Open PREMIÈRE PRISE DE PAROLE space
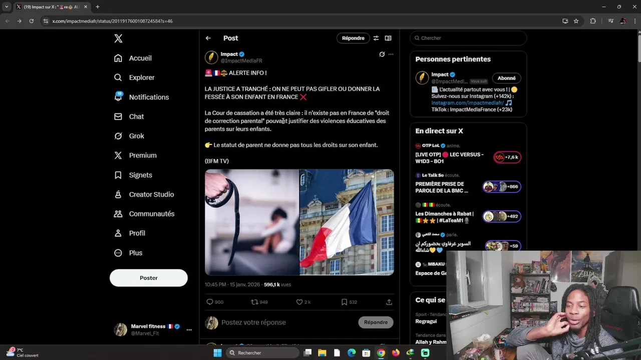 point(442,187)
